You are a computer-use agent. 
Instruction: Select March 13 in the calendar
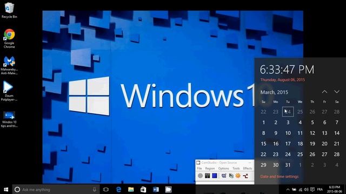[x=324, y=133]
